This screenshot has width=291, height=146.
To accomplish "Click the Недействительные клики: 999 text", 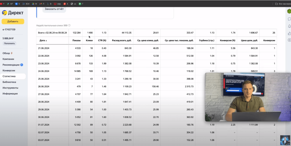I will coord(52,26).
